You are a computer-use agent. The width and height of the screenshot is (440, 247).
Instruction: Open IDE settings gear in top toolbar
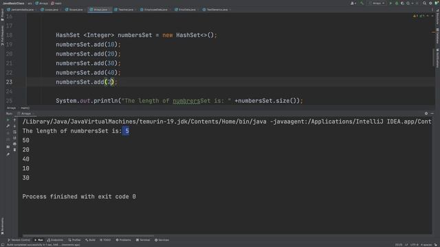tap(430, 3)
